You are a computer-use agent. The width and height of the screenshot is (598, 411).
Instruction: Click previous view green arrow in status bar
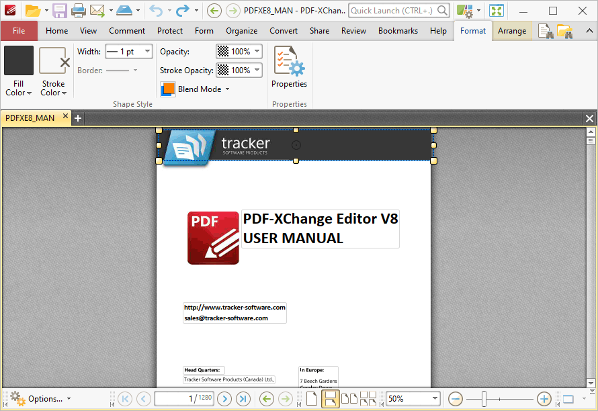(x=267, y=399)
